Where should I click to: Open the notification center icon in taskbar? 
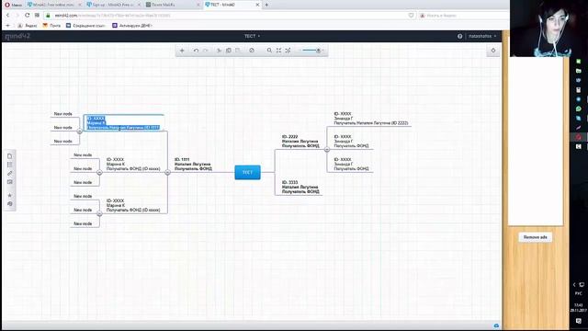tap(578, 321)
